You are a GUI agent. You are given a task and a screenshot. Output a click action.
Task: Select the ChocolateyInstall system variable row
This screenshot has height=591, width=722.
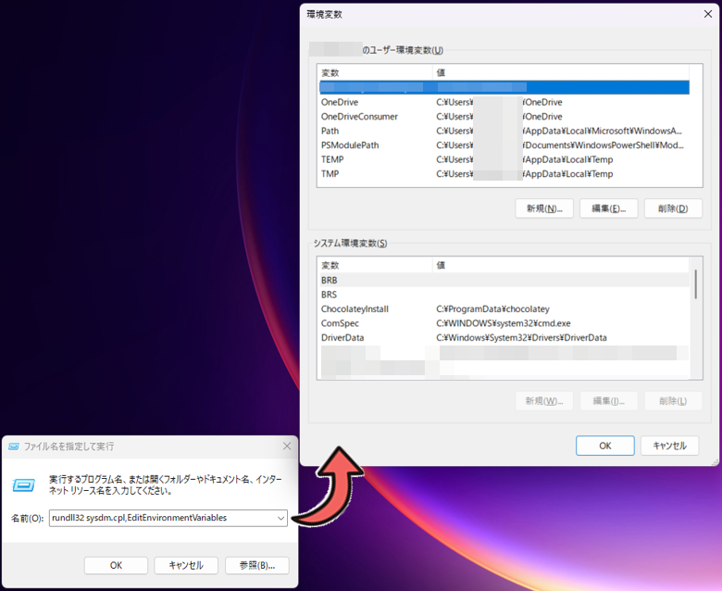(504, 309)
